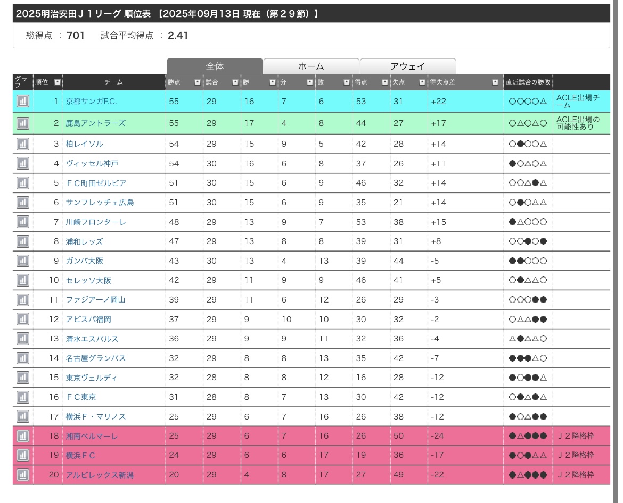Open graph icon for 柏レイソル

pos(22,144)
